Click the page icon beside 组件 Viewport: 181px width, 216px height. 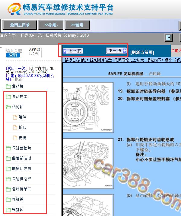coord(15,117)
